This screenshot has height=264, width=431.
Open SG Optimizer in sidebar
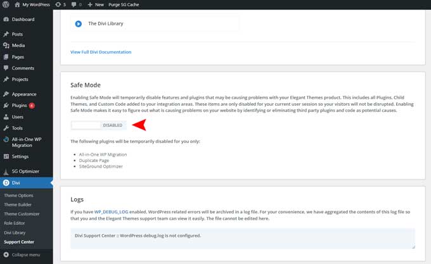click(25, 172)
